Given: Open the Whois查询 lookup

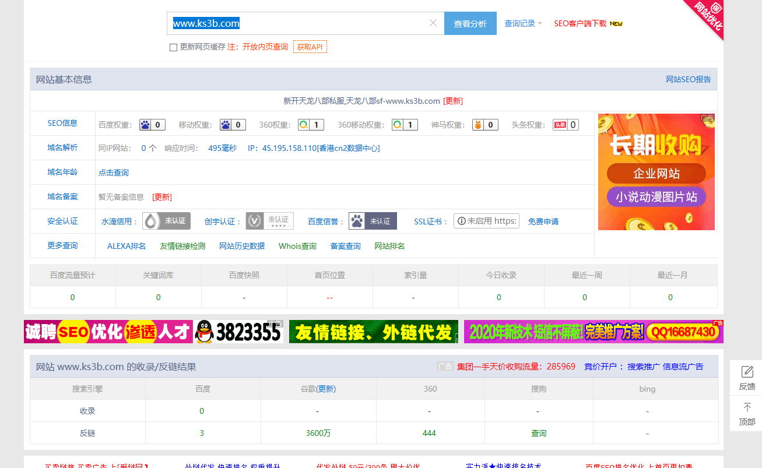Looking at the screenshot, I should coord(297,245).
